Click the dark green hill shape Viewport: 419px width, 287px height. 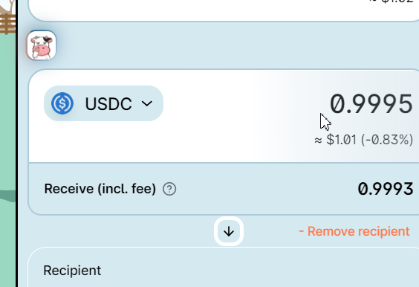tap(7, 196)
